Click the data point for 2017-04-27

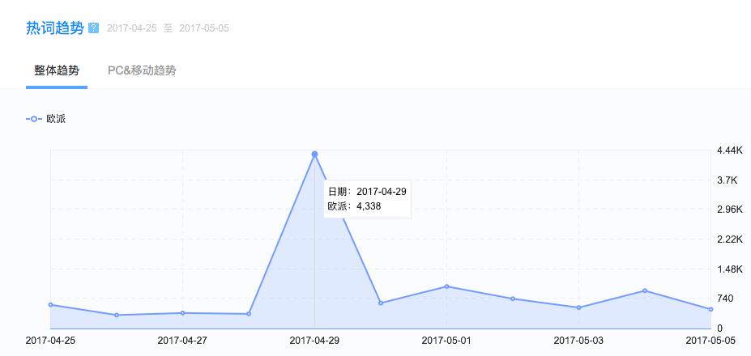[x=182, y=313]
